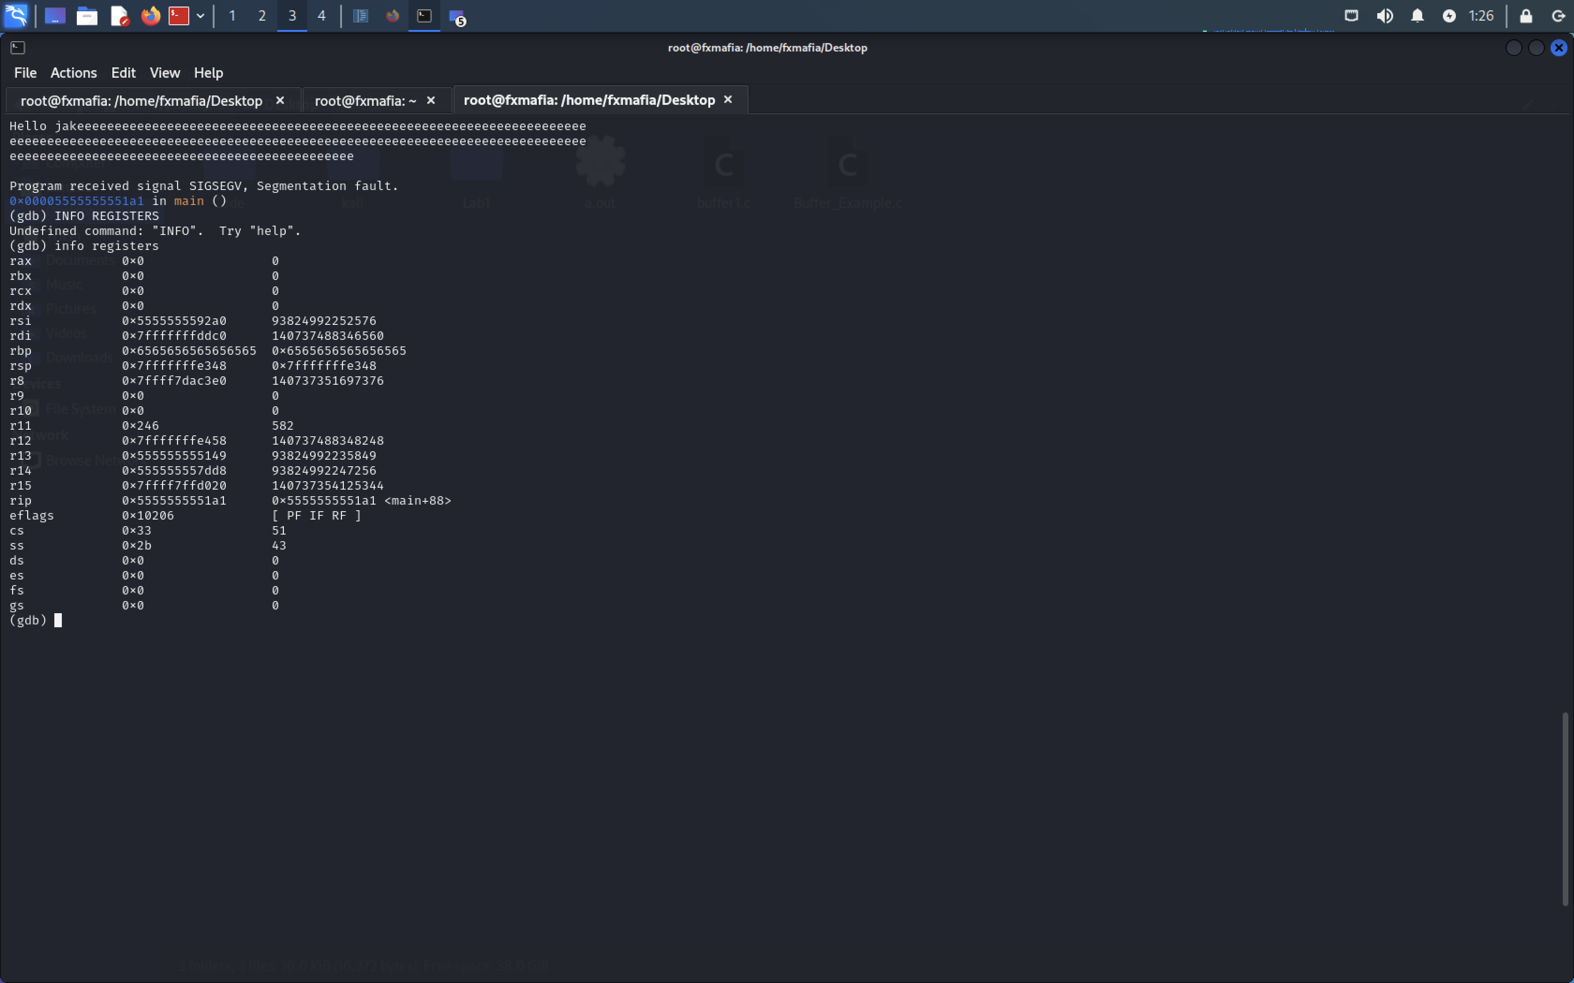Minimize the terminal window
Viewport: 1574px width, 983px height.
coord(1514,47)
